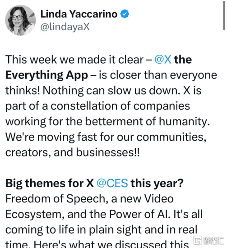This screenshot has height=248, width=227.
Task: Open the Linda Yaccarino display name
Action: (79, 14)
